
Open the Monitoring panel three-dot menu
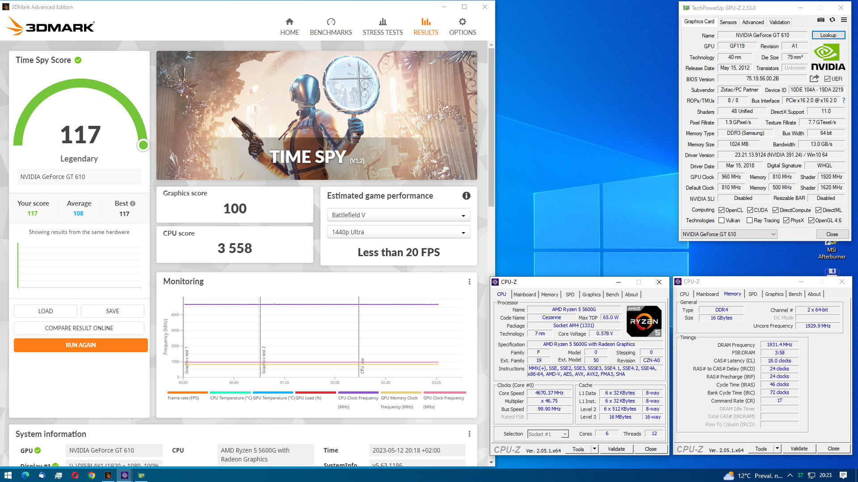coord(469,282)
